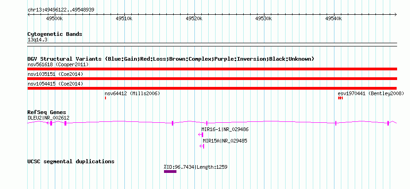Click the nsv1054415 (Coe2014) label
Image resolution: width=410 pixels, height=189 pixels.
tap(55, 84)
